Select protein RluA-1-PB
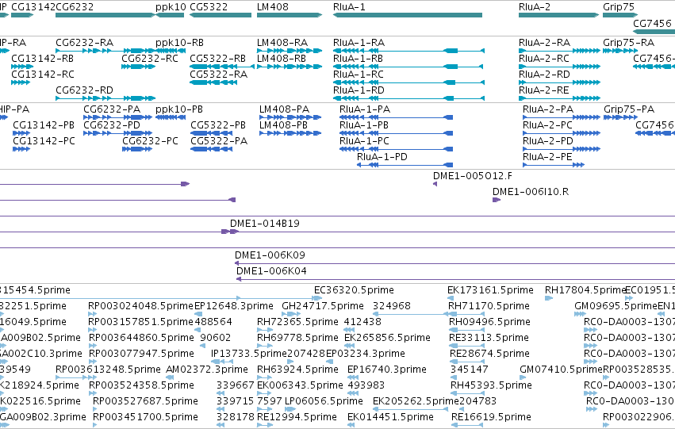The height and width of the screenshot is (429, 675). (x=396, y=133)
